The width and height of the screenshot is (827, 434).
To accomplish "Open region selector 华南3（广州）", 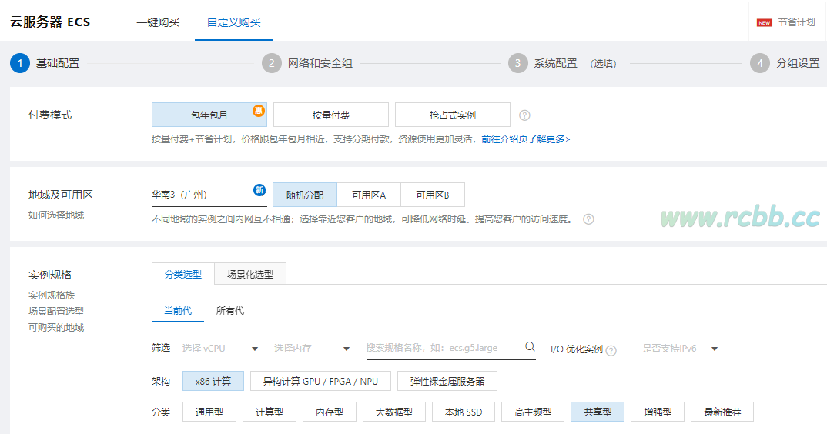I will [209, 195].
